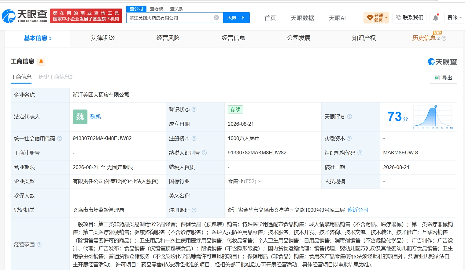Click help icon next to 登记状态
465x270 pixels.
194,110
